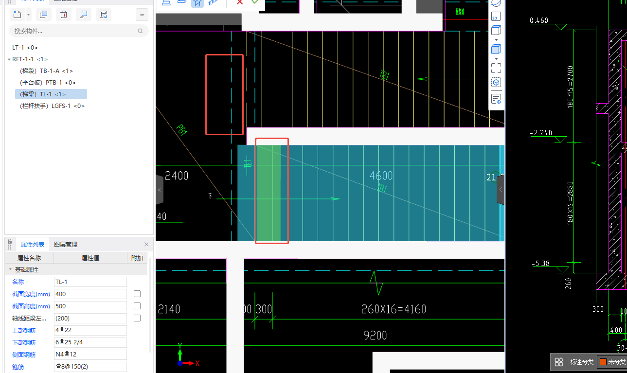The height and width of the screenshot is (373, 627).
Task: Switch to the 图层管理 tab
Action: pos(66,244)
